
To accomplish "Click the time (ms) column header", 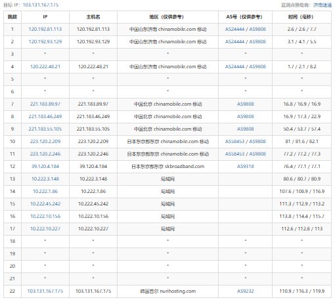I will point(301,17).
